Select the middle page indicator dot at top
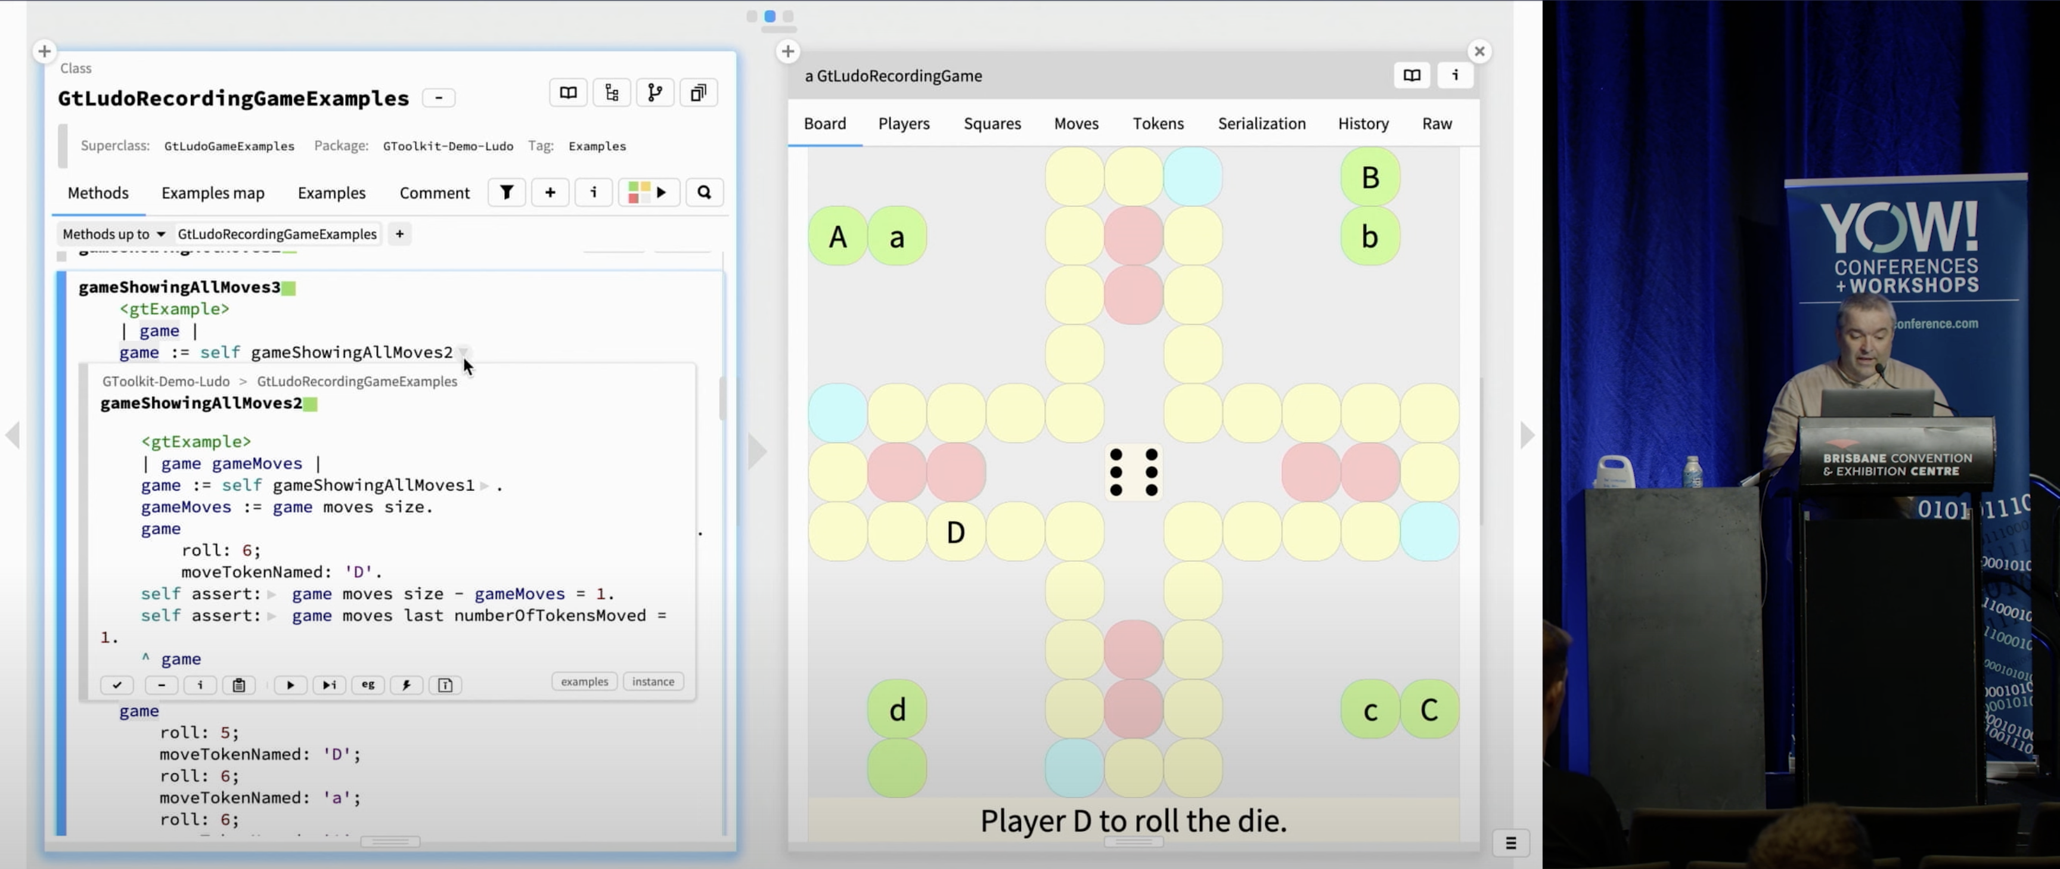Screen dimensions: 2060x869 coord(770,16)
